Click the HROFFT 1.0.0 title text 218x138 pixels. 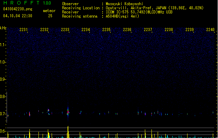click(27, 3)
